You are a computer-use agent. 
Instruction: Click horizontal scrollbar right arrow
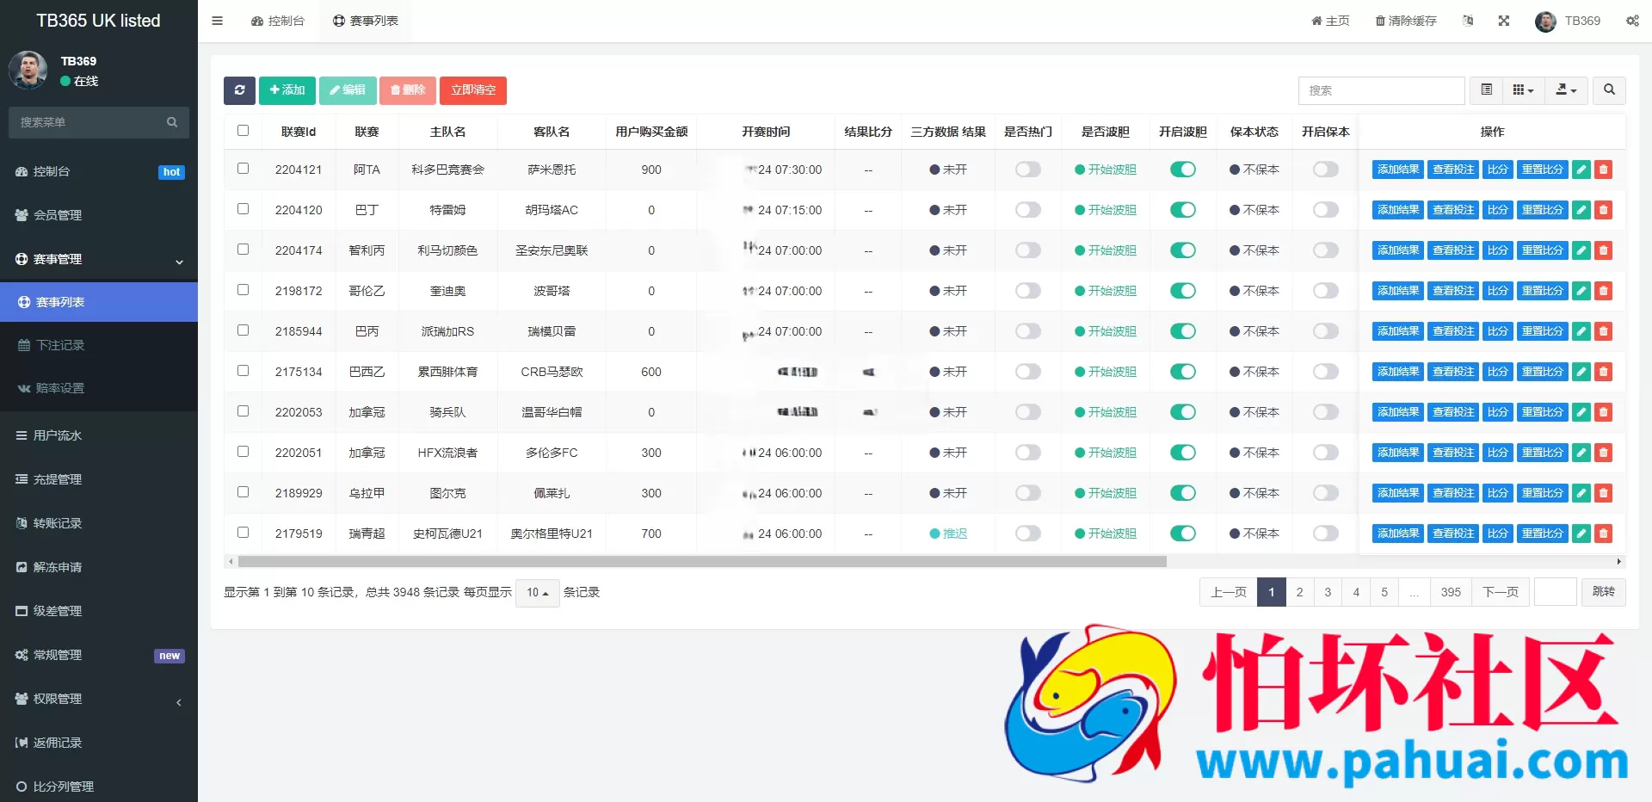click(x=1619, y=562)
